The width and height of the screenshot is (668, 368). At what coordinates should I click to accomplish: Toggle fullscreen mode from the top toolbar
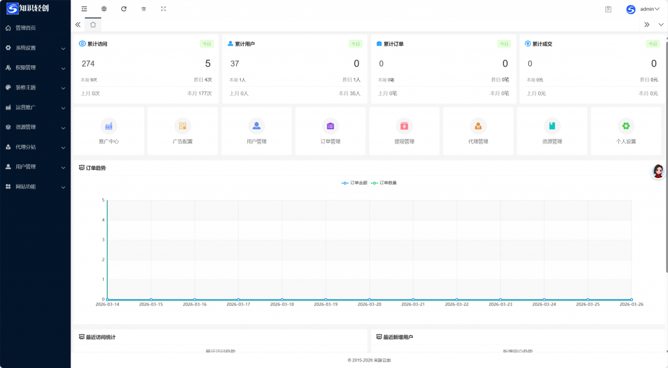(x=163, y=9)
